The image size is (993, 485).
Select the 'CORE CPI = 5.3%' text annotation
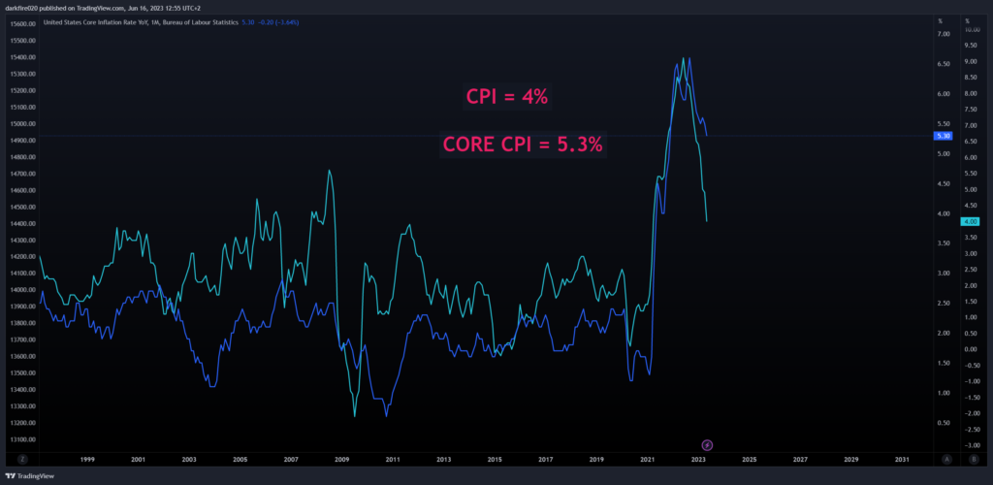(x=523, y=145)
